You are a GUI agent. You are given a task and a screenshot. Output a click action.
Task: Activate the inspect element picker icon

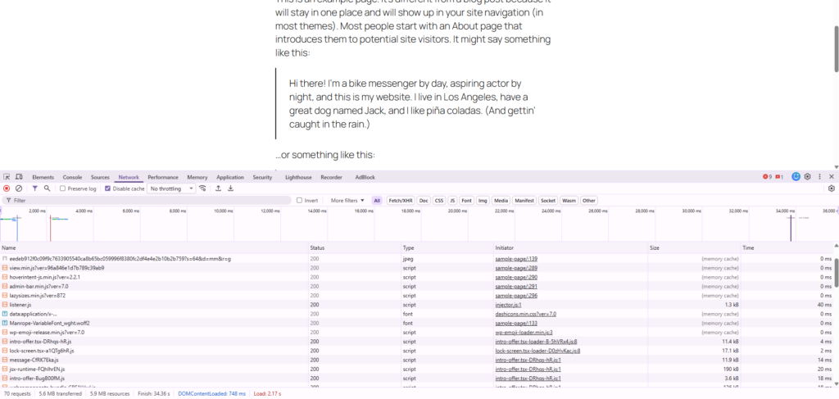pos(7,177)
